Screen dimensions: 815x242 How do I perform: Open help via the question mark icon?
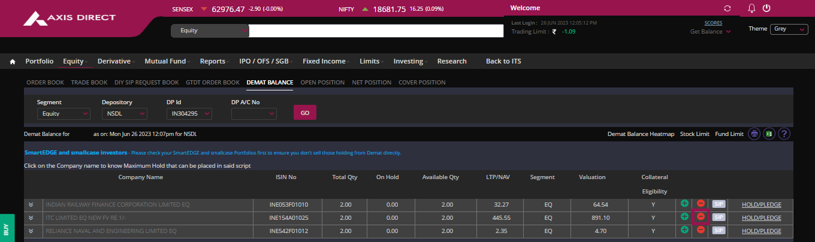(x=784, y=134)
